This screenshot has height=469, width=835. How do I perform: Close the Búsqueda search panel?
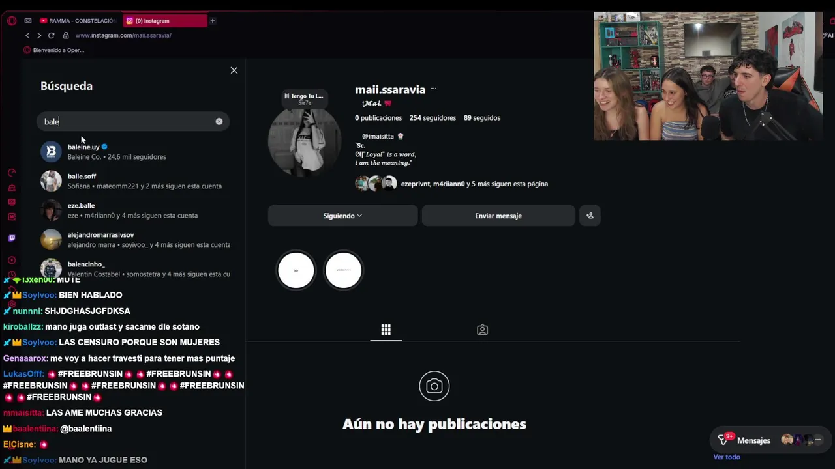(x=234, y=70)
